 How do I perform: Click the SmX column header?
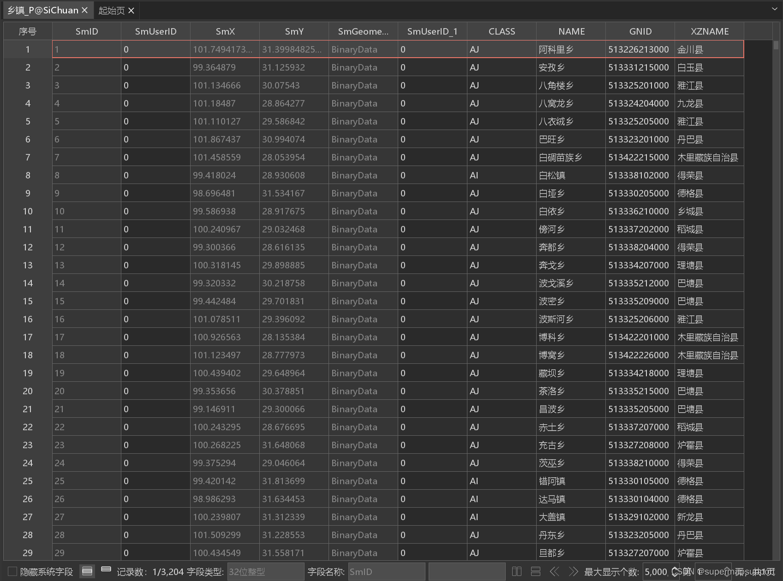click(225, 31)
